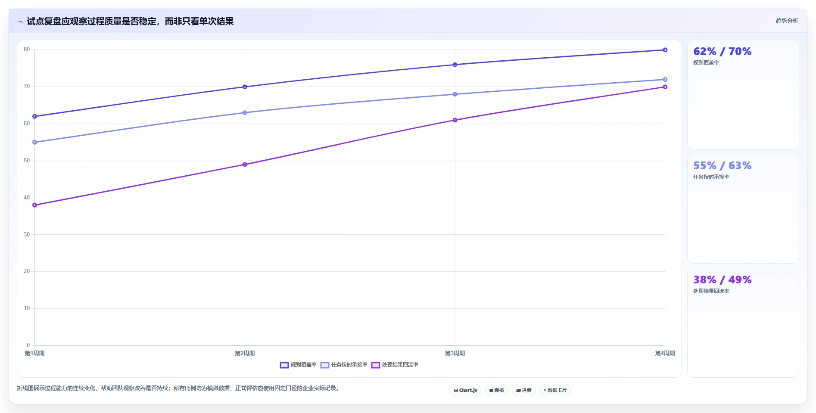This screenshot has height=413, width=816.
Task: Select 规则覆盖率 data point at 第3周期 (76)
Action: point(455,65)
